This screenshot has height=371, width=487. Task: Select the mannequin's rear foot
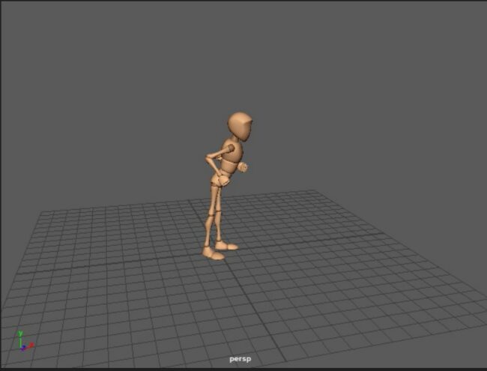(214, 253)
